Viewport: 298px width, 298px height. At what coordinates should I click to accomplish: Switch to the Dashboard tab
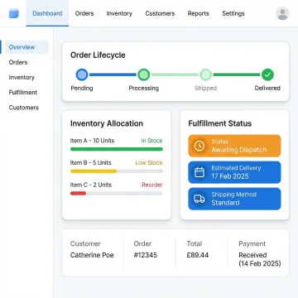pos(47,13)
